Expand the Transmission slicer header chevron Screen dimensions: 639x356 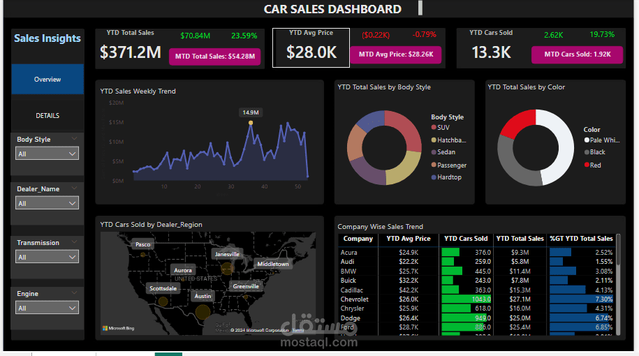click(74, 242)
